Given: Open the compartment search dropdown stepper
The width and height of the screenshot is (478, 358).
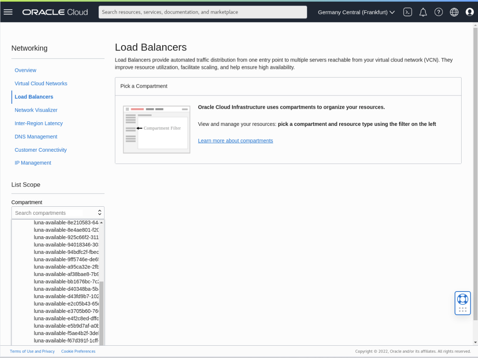Looking at the screenshot, I should click(99, 212).
